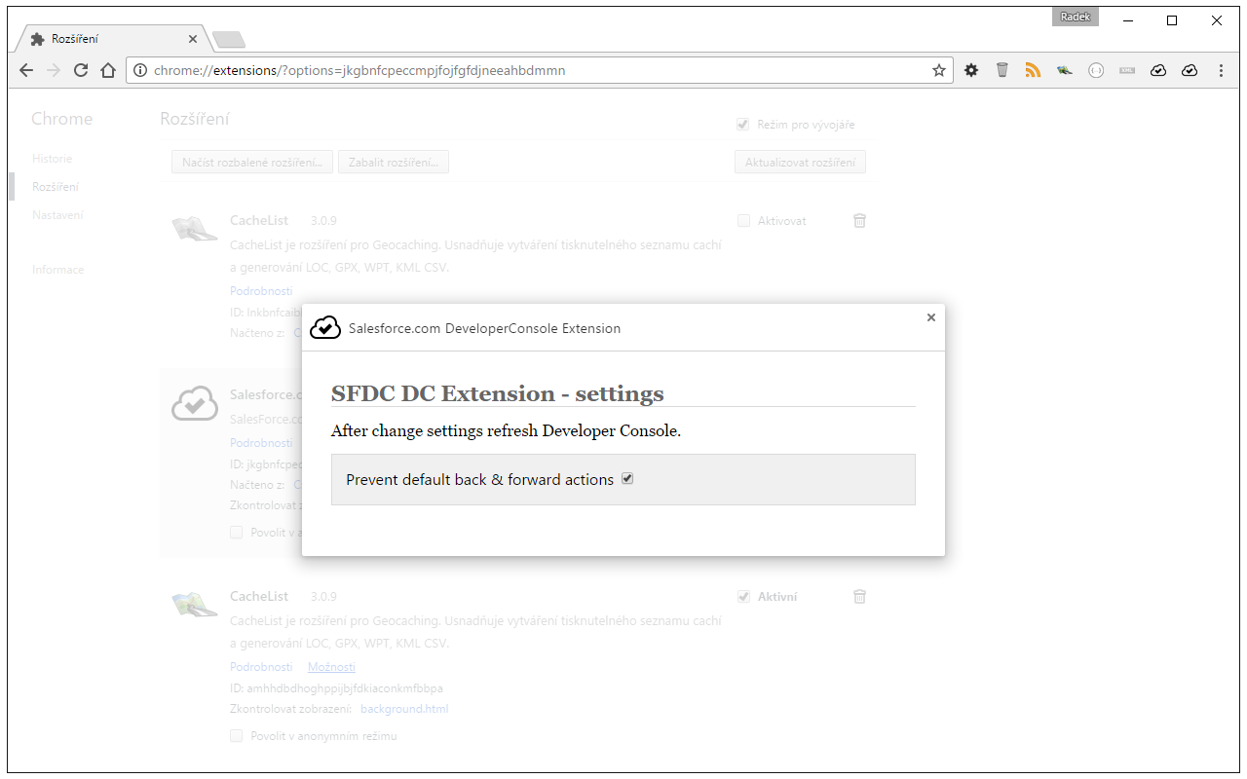Select Rozšíření in Chrome sidebar
Screen dimensions: 1247x779
click(56, 187)
